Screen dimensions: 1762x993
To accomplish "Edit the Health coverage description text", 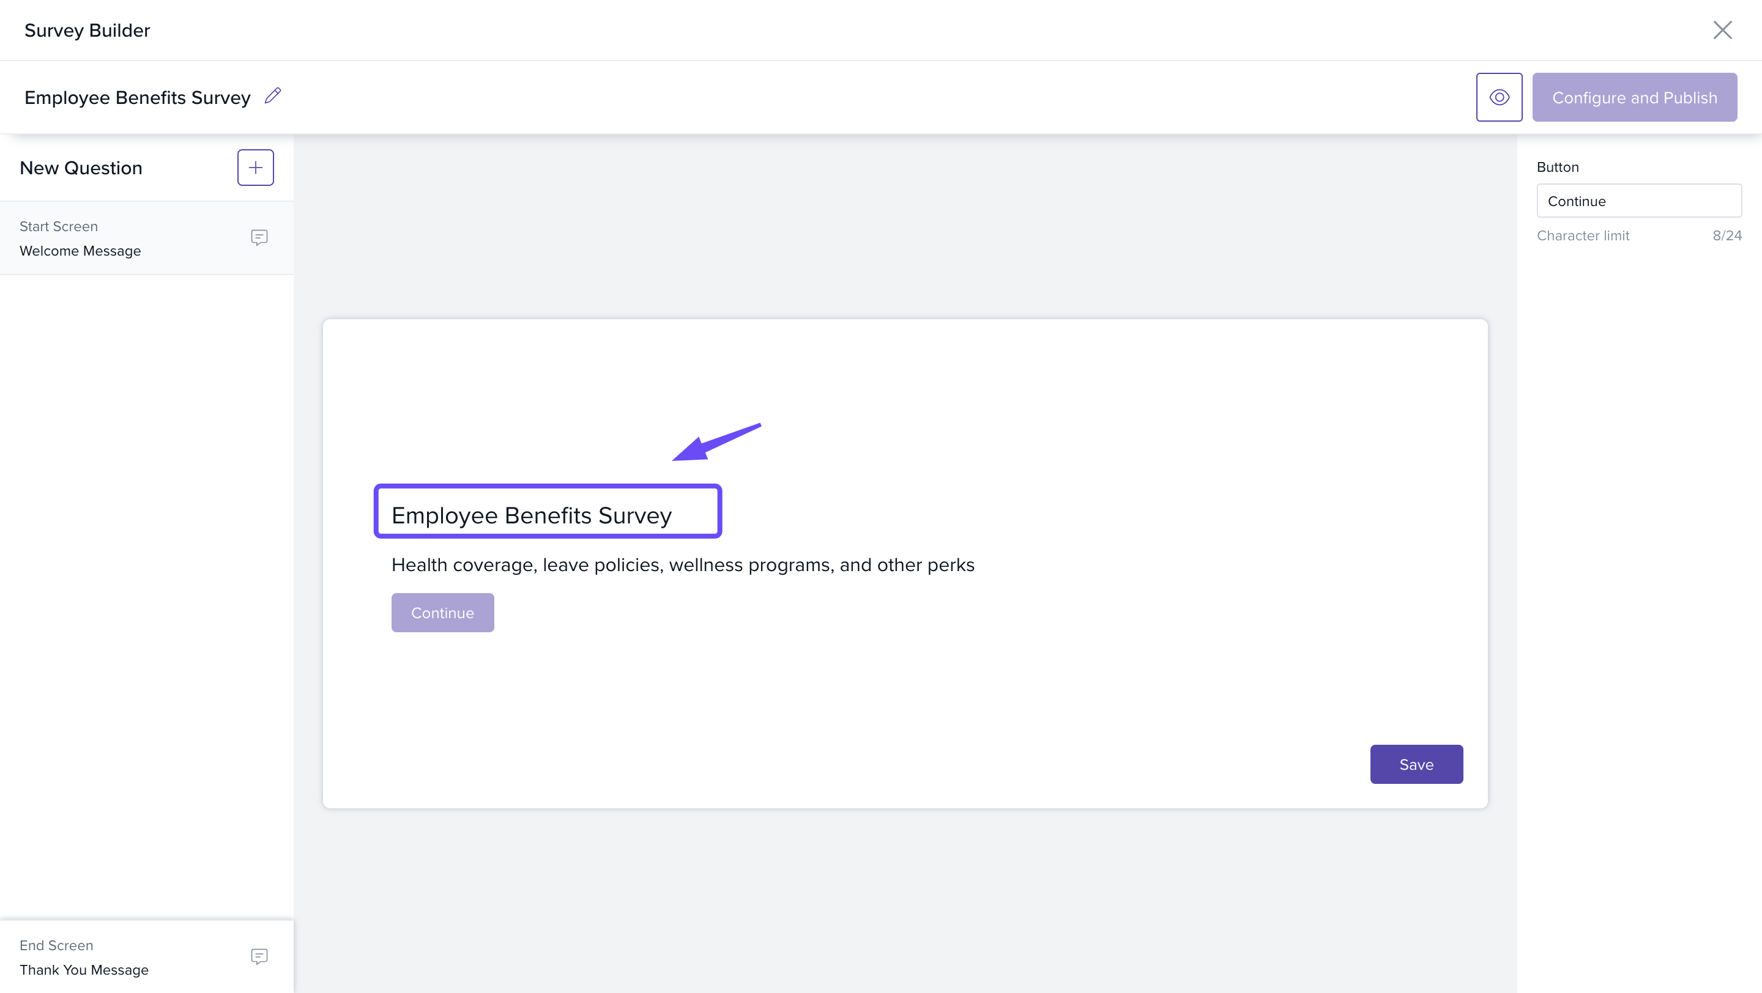I will [682, 565].
